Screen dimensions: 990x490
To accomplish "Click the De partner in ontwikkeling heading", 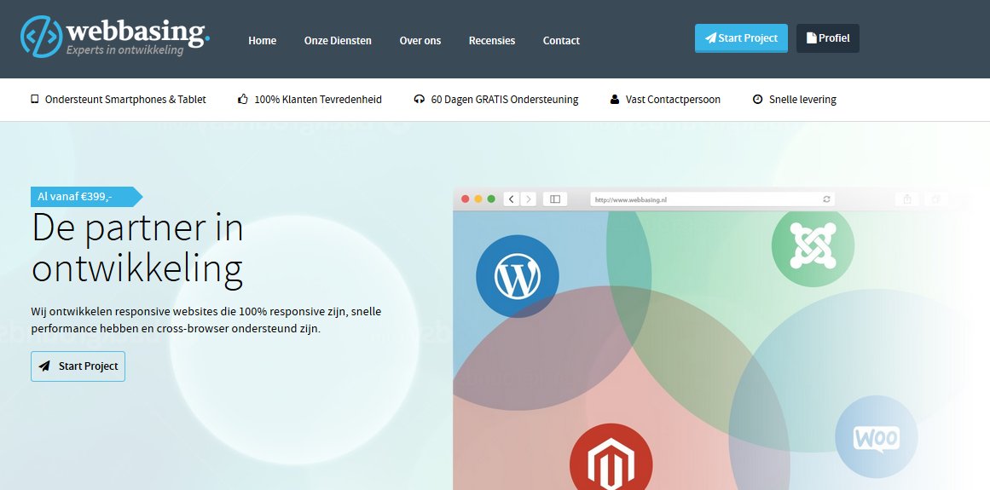I will 137,249.
